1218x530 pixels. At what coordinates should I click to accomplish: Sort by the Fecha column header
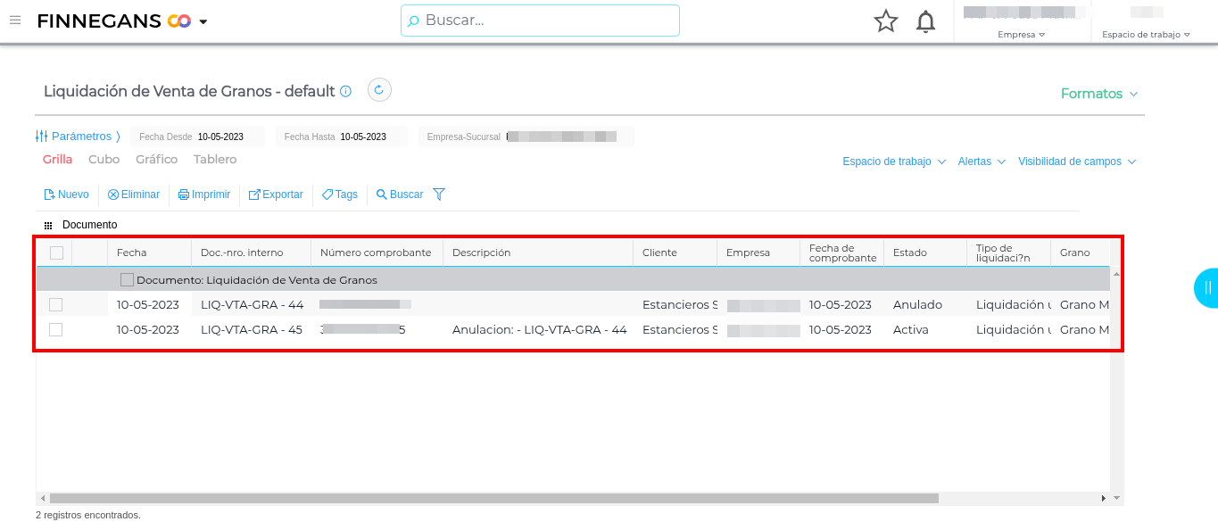[x=149, y=253]
